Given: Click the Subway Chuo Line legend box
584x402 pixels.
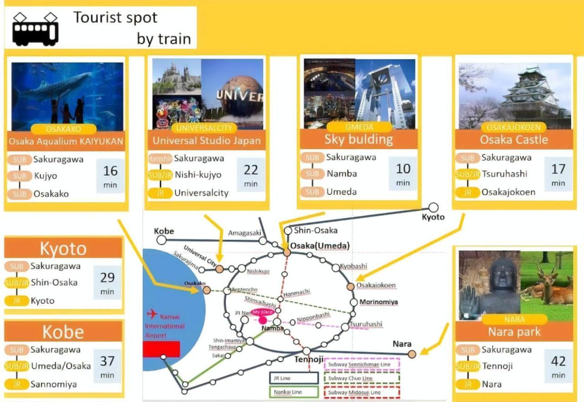Looking at the screenshot, I should [x=361, y=378].
